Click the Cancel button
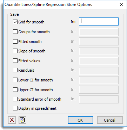The height and width of the screenshot is (130, 127). point(110,120)
